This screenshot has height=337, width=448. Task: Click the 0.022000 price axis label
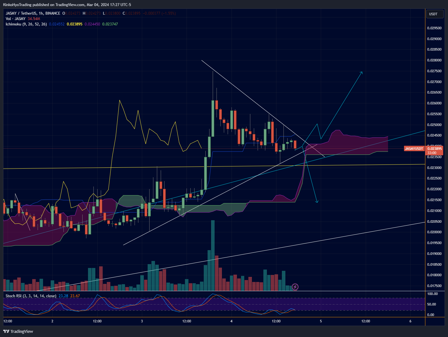point(434,189)
